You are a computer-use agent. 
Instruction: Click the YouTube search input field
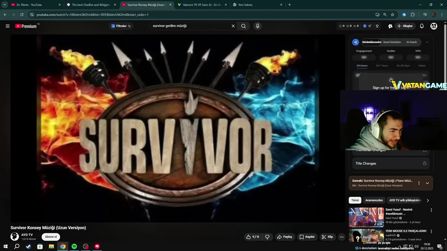(x=191, y=26)
